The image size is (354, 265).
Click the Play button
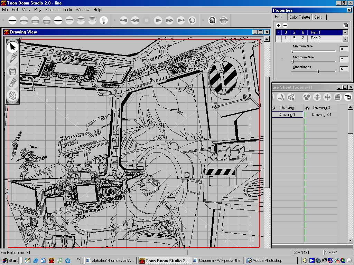pos(158,20)
